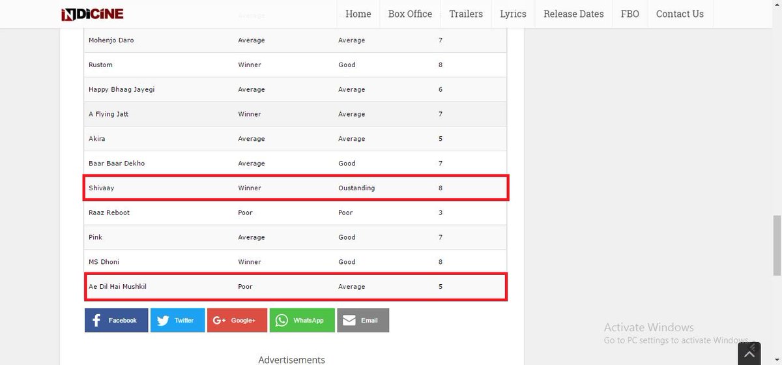Click the score 6 for Happy Bhaag Jayegi
This screenshot has width=782, height=365.
(x=441, y=89)
